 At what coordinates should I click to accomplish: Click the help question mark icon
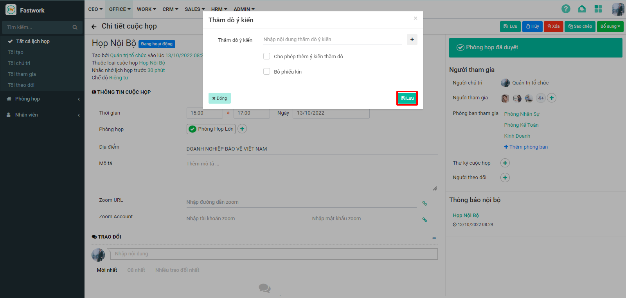tap(566, 9)
